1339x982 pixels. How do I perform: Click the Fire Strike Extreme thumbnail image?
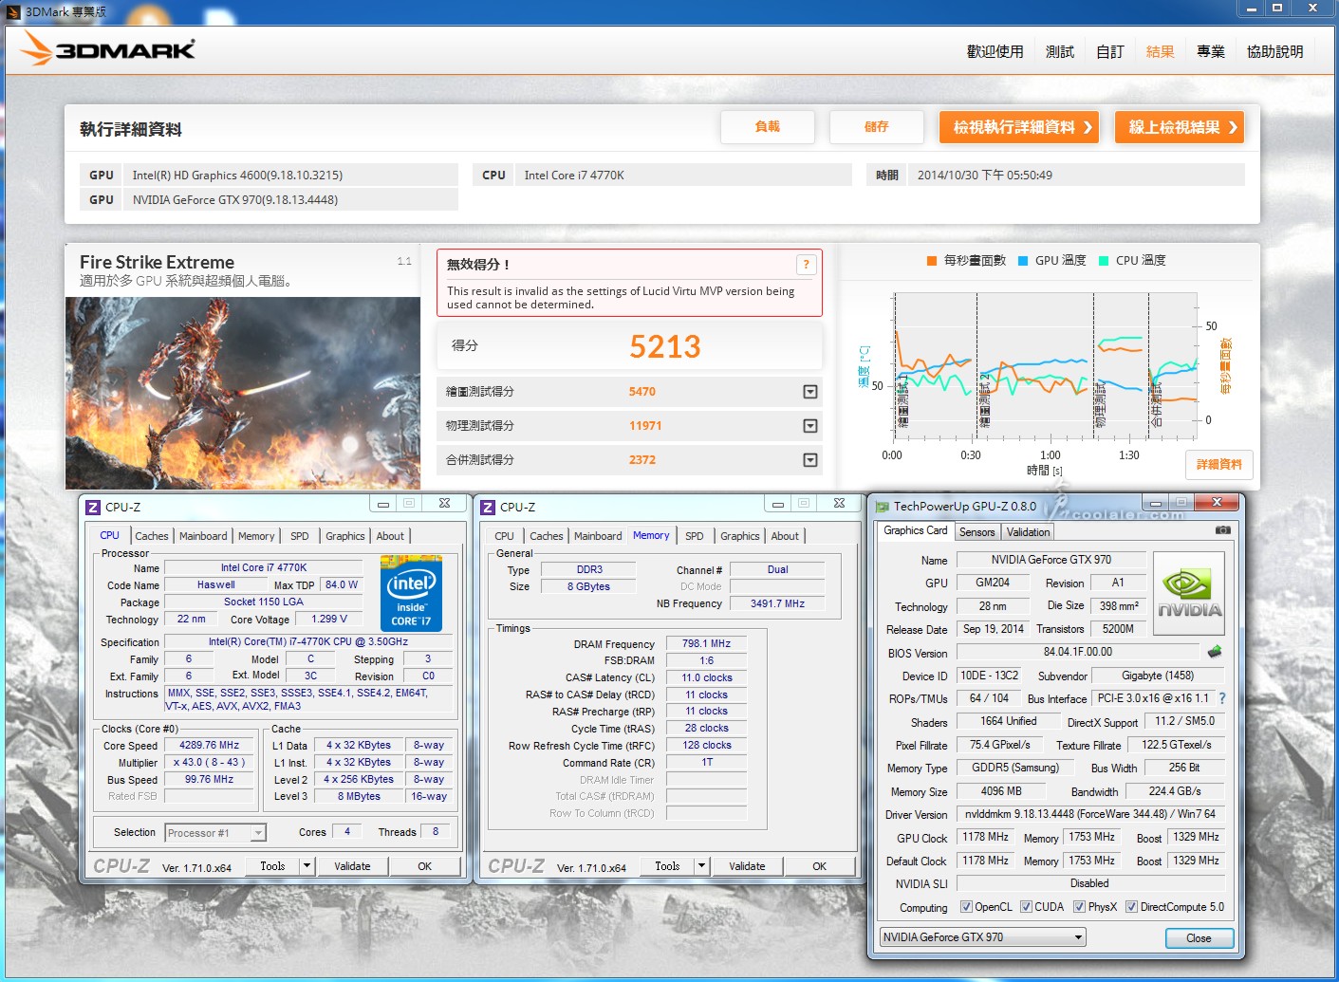[243, 393]
